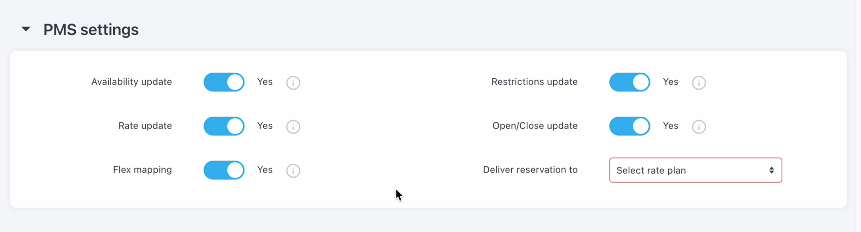Toggle the Flex mapping switch

click(224, 170)
